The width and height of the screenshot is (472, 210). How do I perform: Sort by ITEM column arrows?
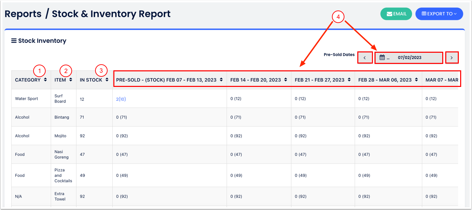coord(71,80)
